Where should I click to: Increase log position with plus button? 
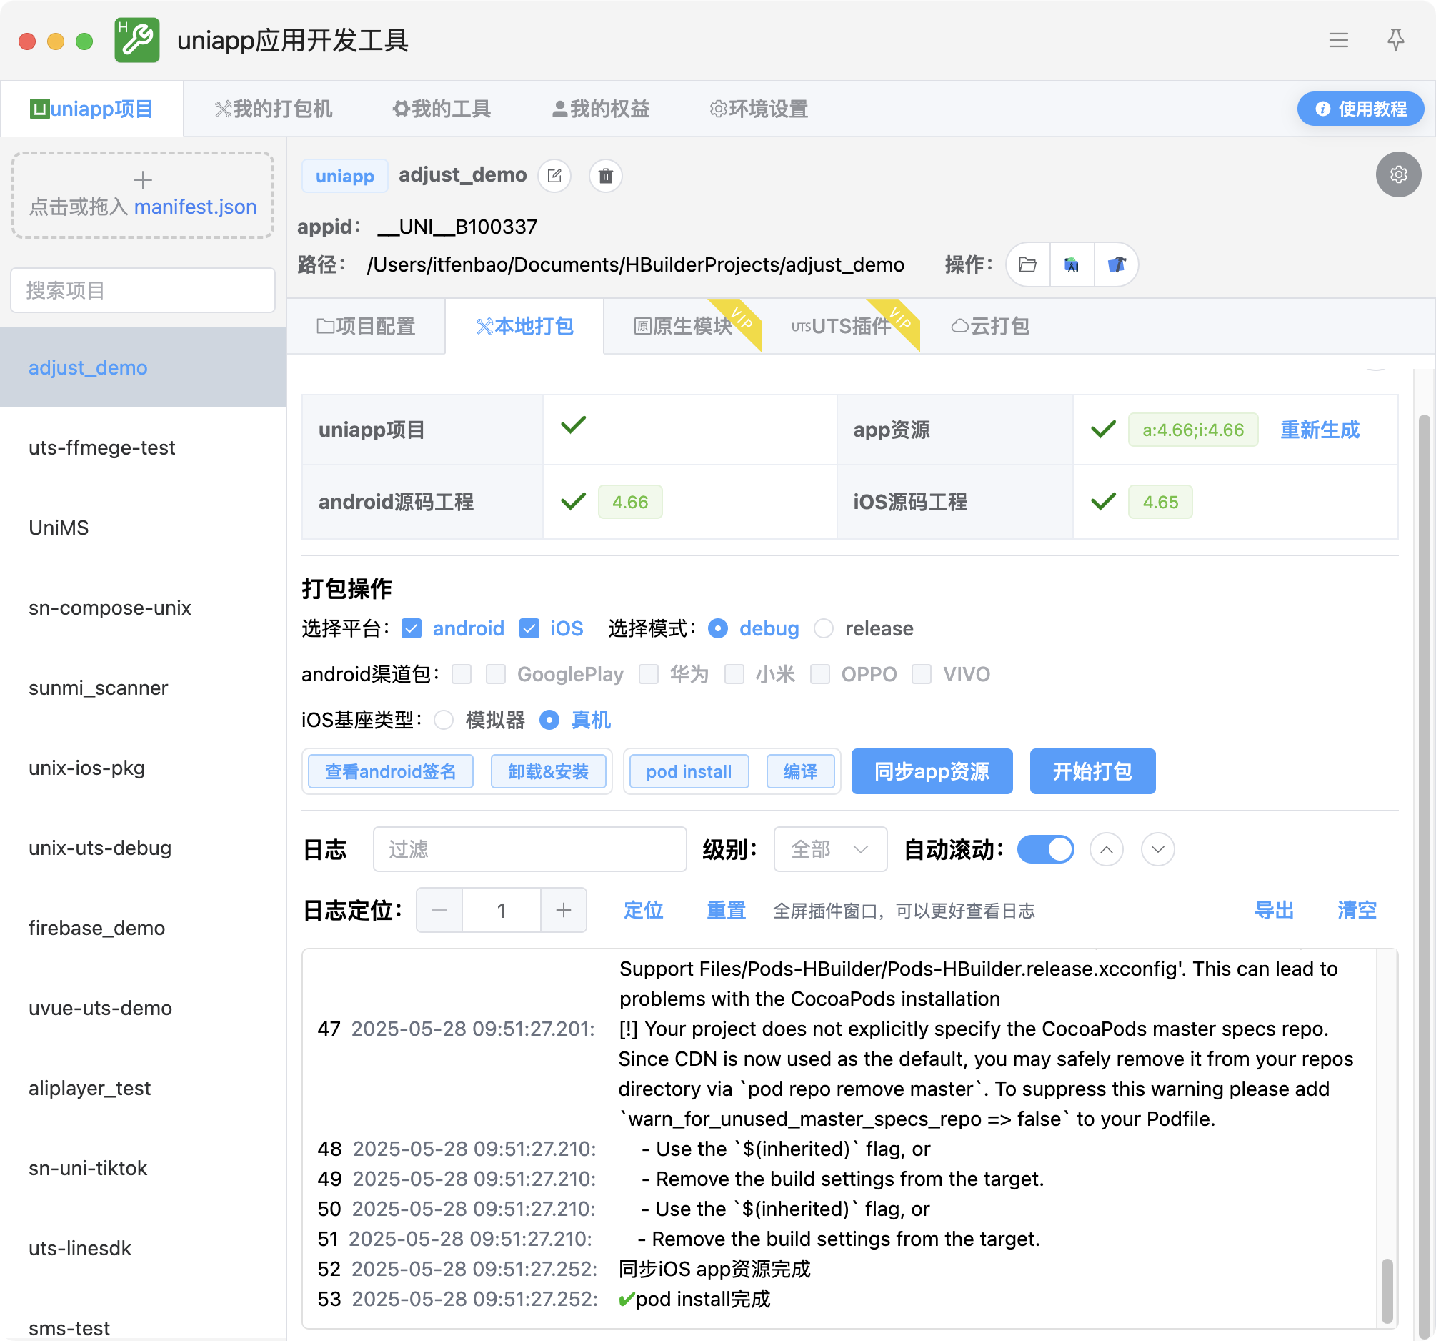[564, 909]
